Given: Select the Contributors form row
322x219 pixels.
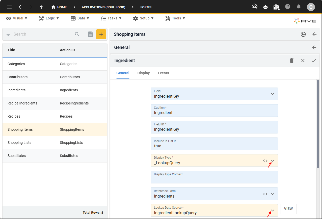Looking at the screenshot, I should 55,77.
